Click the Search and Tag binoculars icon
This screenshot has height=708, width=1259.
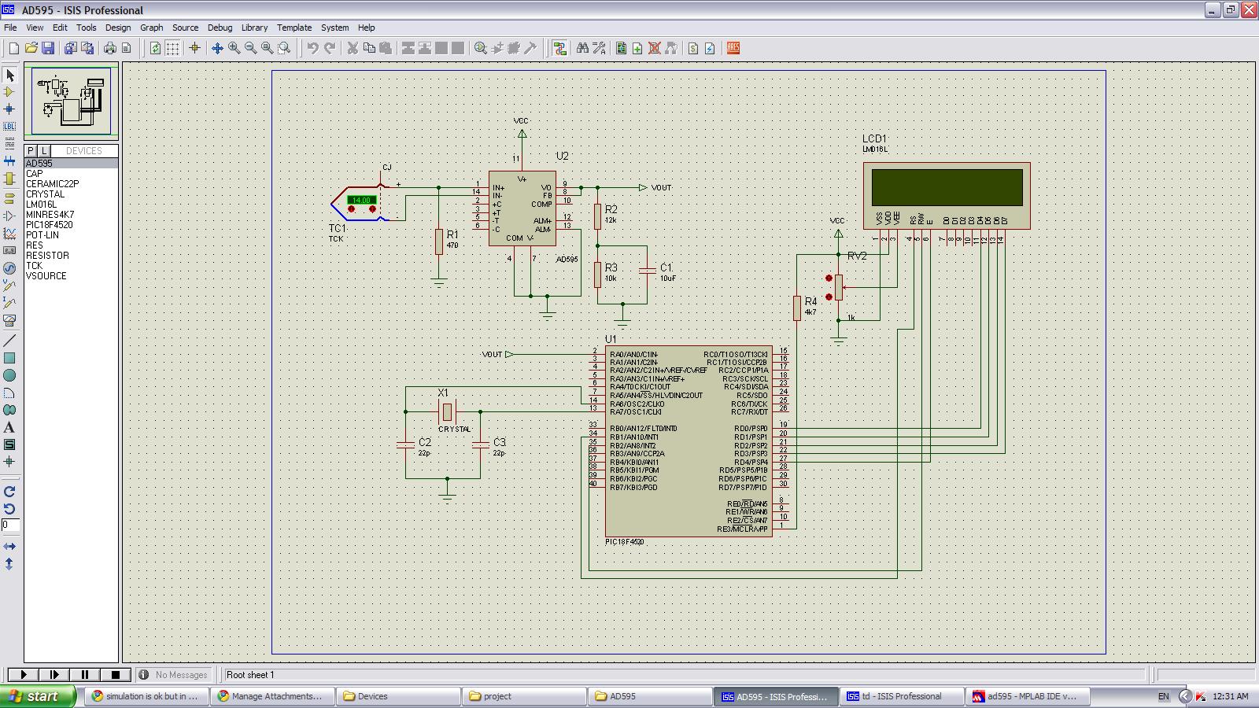pos(582,48)
